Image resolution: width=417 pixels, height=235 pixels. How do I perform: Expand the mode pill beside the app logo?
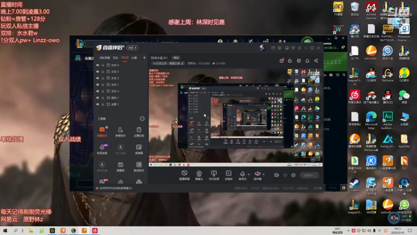[132, 48]
